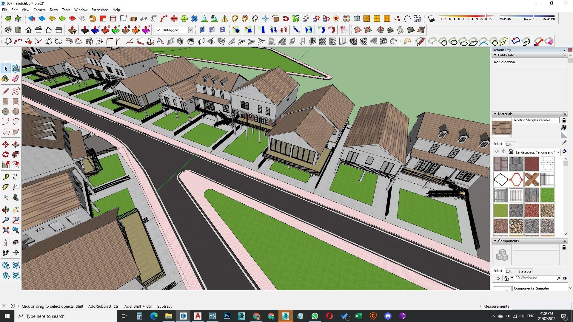Toggle the Shadows display button
573x322 pixels.
(431, 19)
